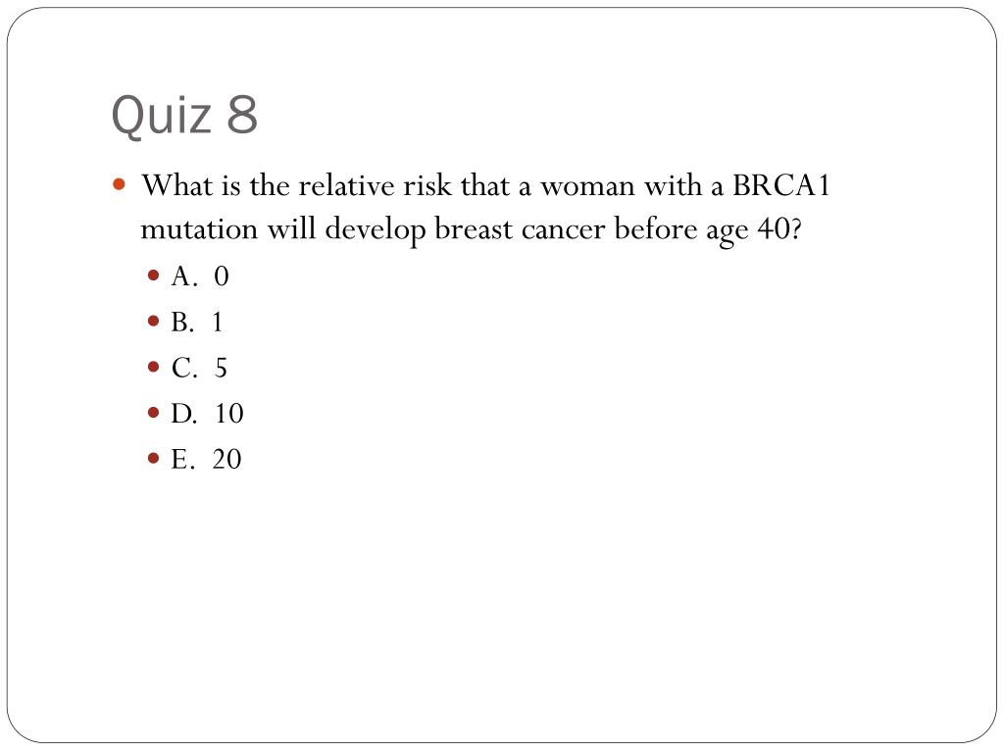Image resolution: width=1004 pixels, height=753 pixels.
Task: Click the word 'mutation' starting second line
Action: [x=199, y=229]
